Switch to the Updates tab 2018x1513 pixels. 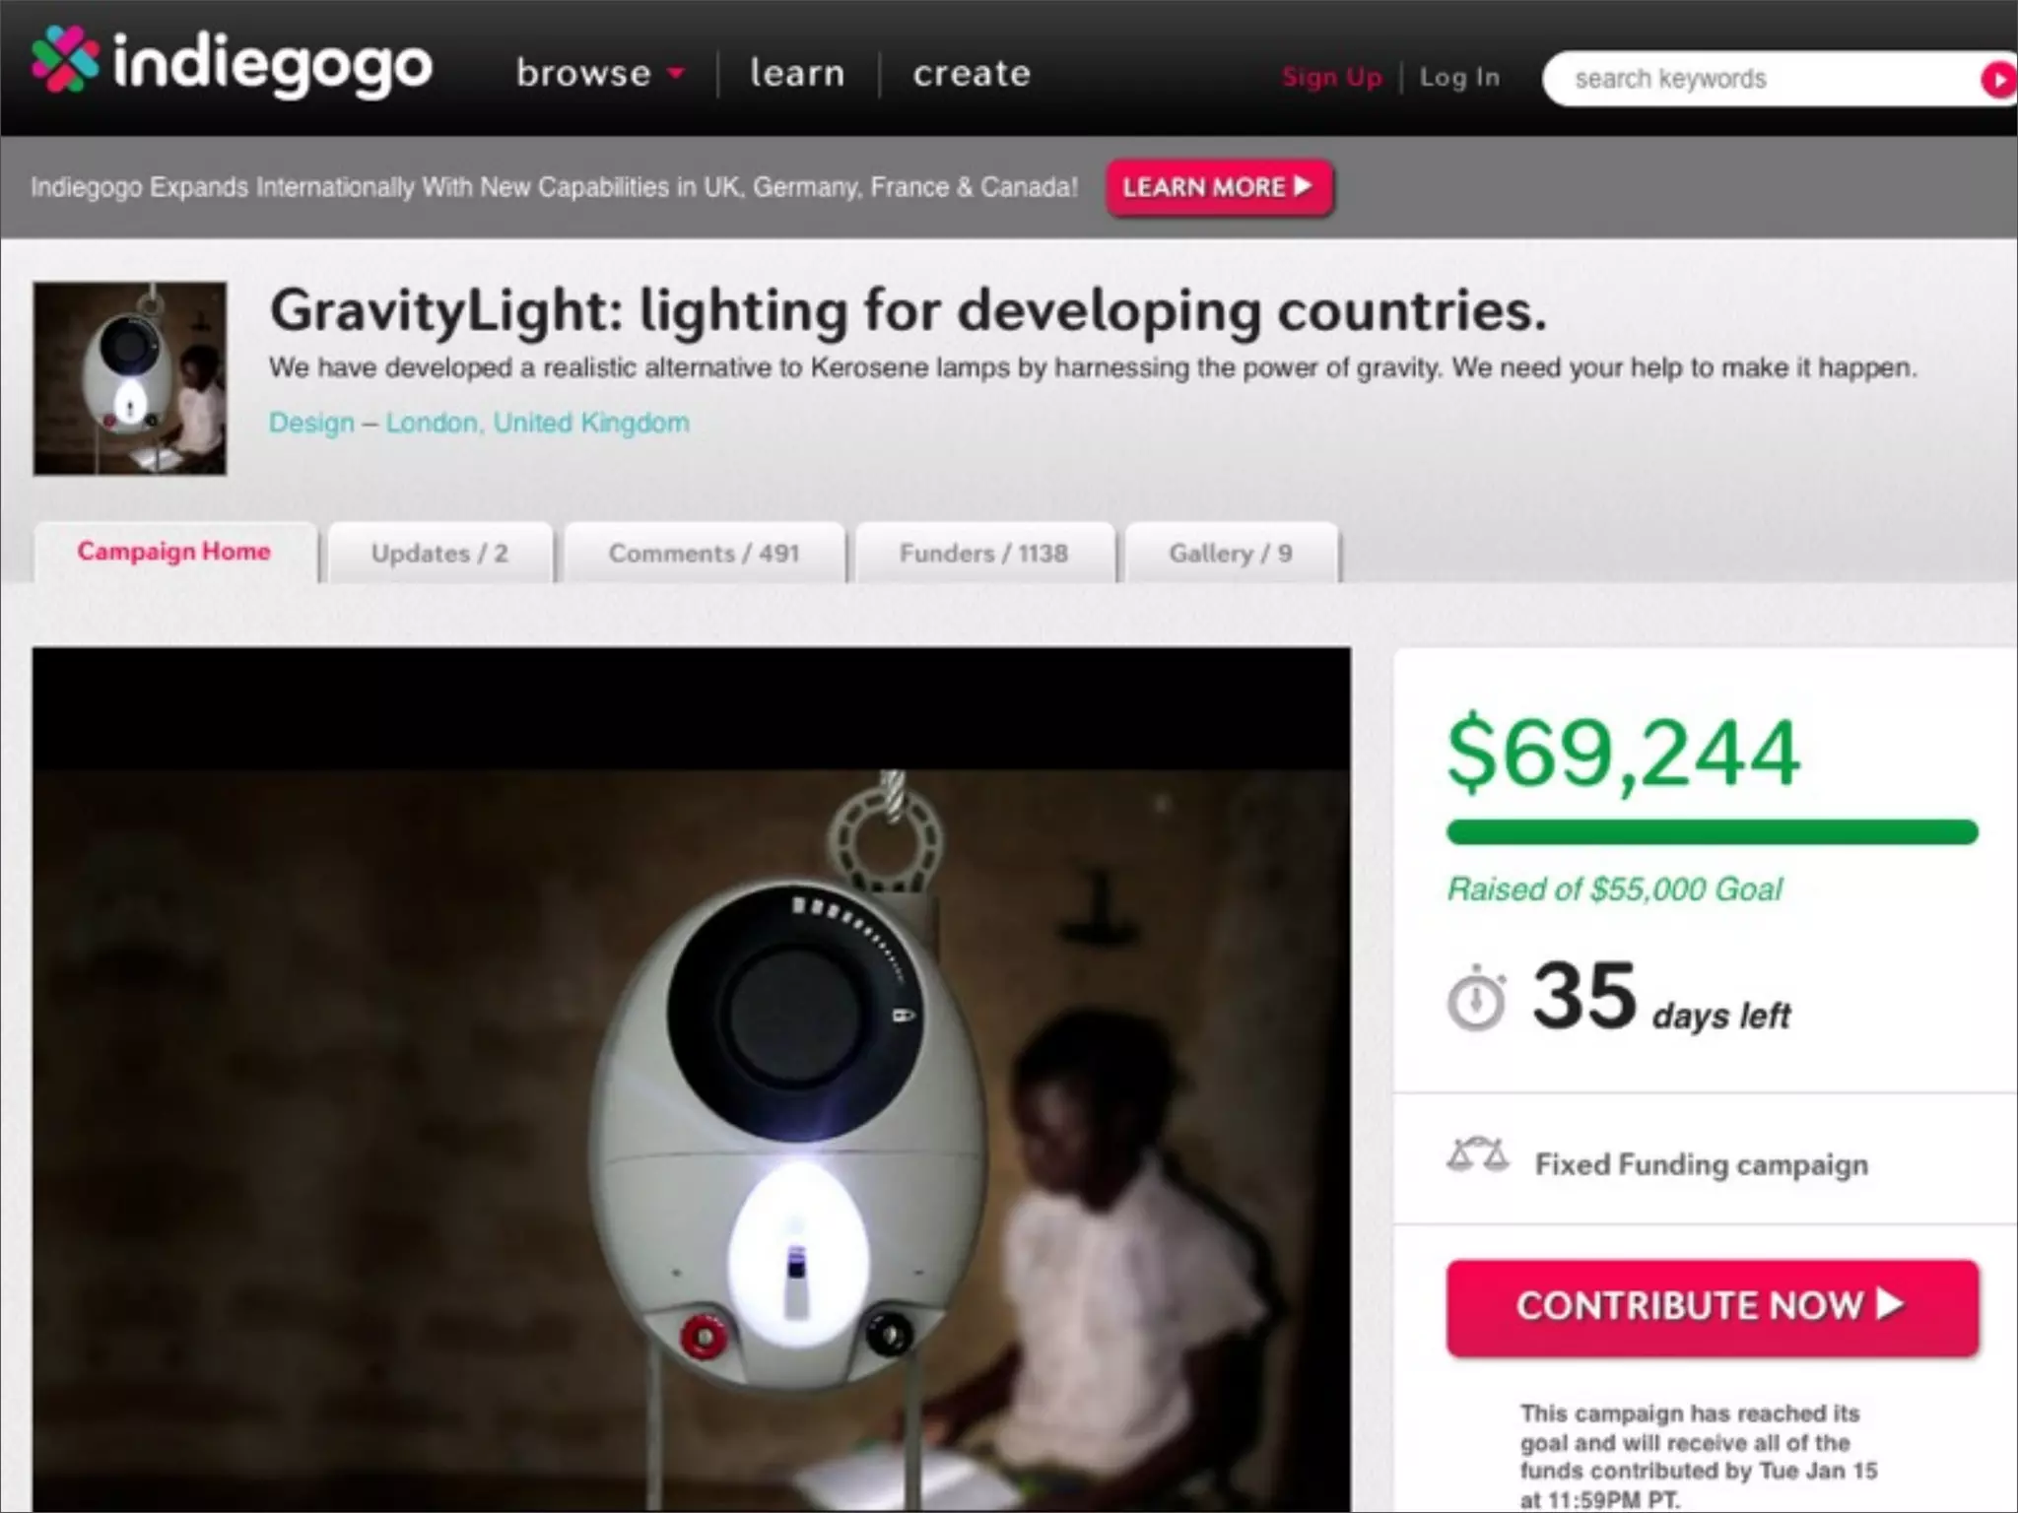[440, 553]
